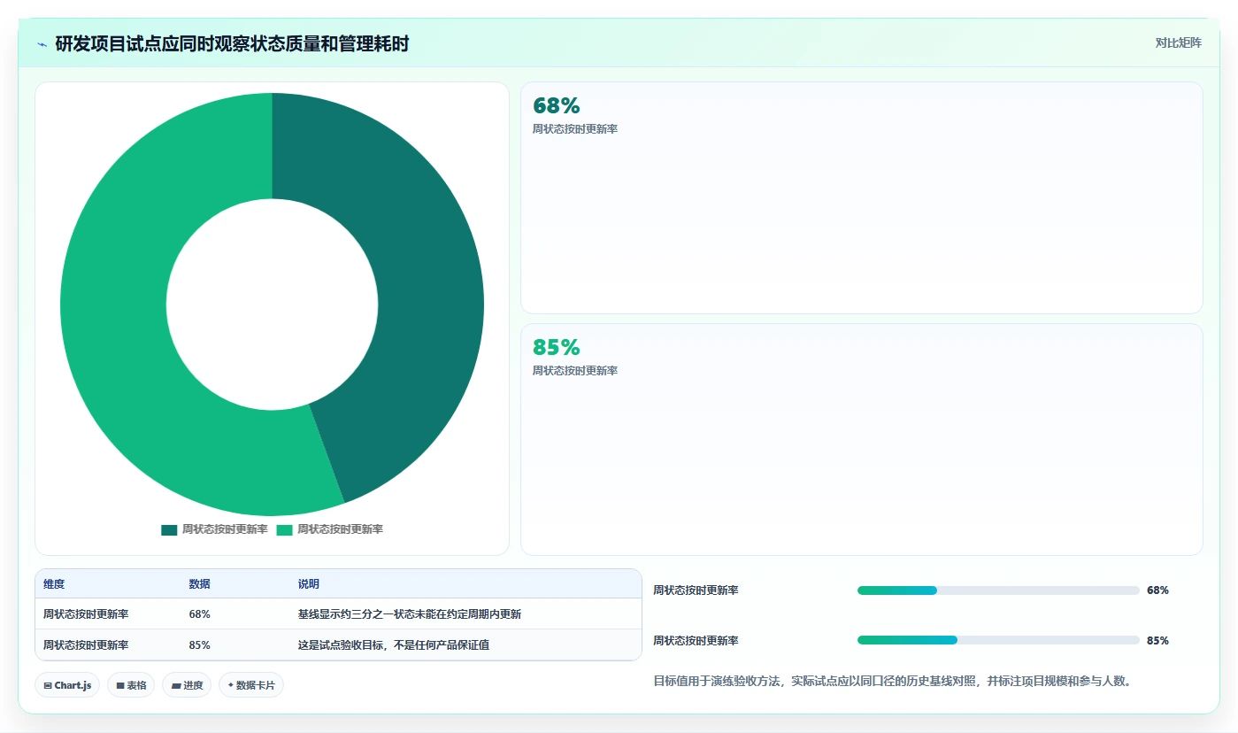Screen dimensions: 1238x733
Task: Click the dashboard title 研发项目试点应同时观察
Action: point(232,44)
